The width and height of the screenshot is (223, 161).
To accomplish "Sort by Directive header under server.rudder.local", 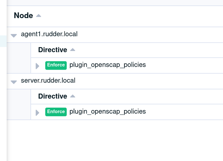I will pyautogui.click(x=53, y=96).
